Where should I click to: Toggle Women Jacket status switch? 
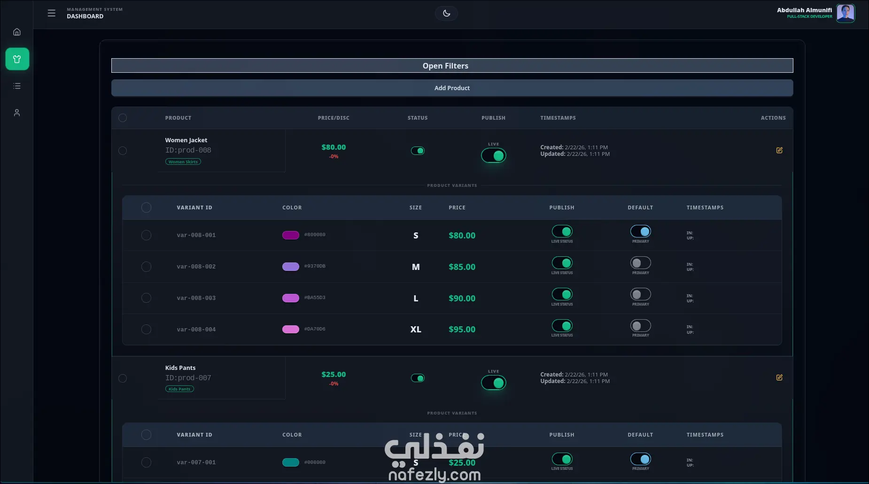click(418, 151)
